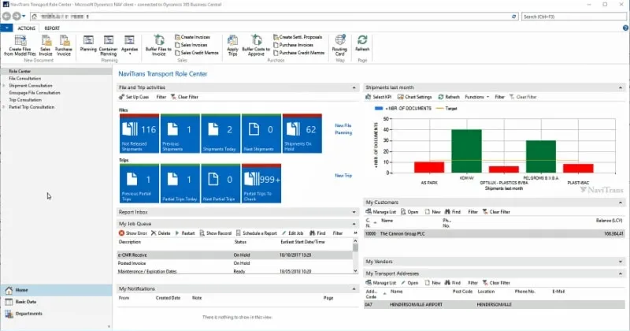This screenshot has height=331, width=630.
Task: Click the New Trip link
Action: pos(343,176)
